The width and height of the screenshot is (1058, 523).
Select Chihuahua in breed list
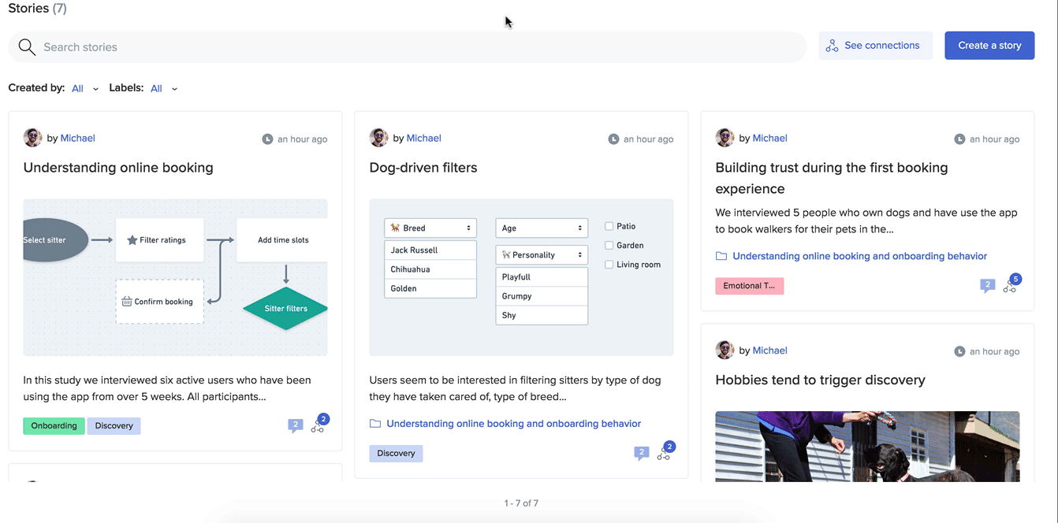pyautogui.click(x=430, y=269)
